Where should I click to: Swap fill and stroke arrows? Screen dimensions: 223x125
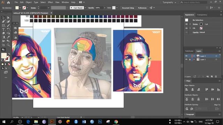[x=9, y=54]
